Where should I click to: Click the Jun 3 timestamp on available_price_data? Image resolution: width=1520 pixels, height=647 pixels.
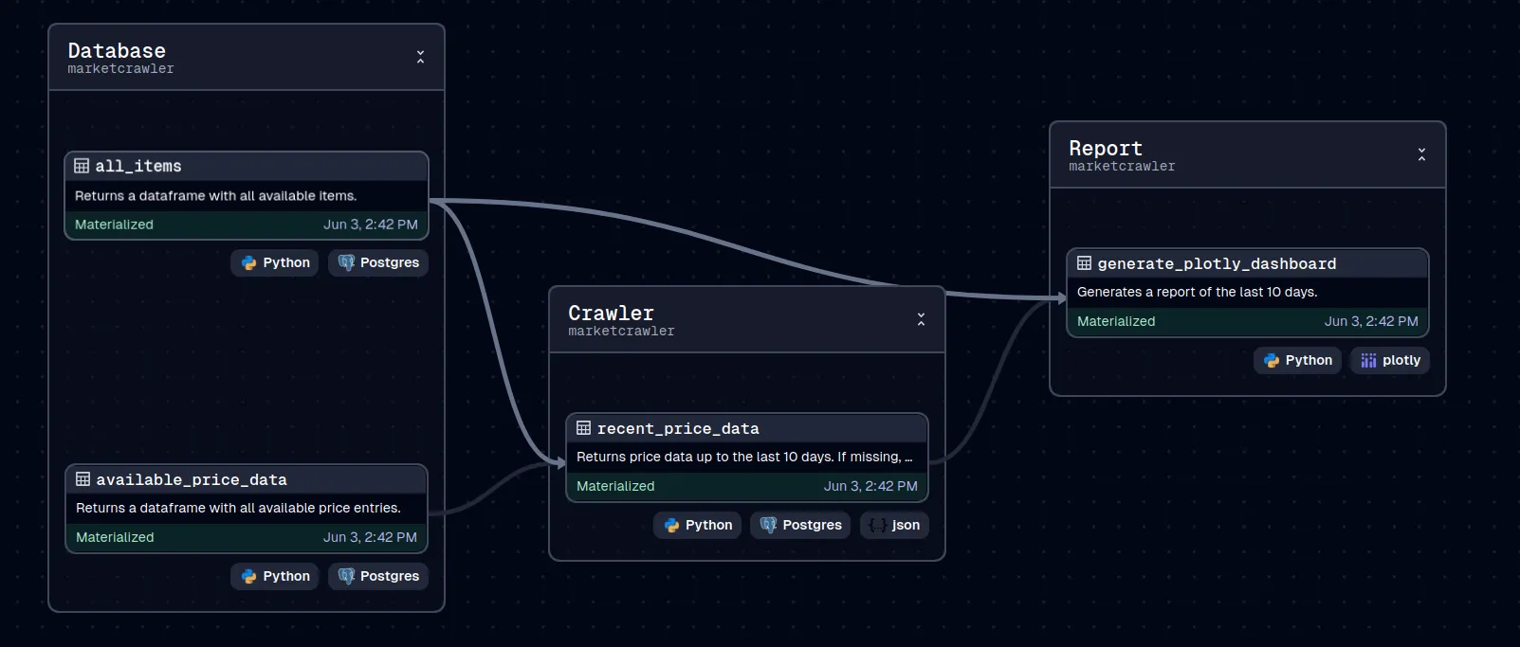coord(370,537)
